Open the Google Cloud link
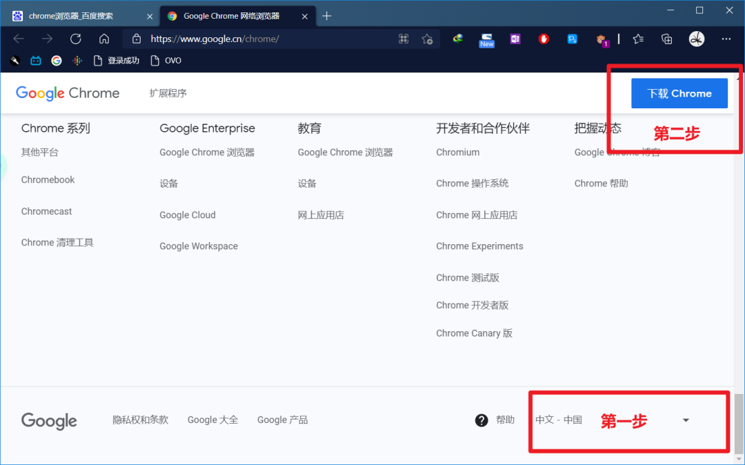The image size is (745, 465). pyautogui.click(x=188, y=215)
